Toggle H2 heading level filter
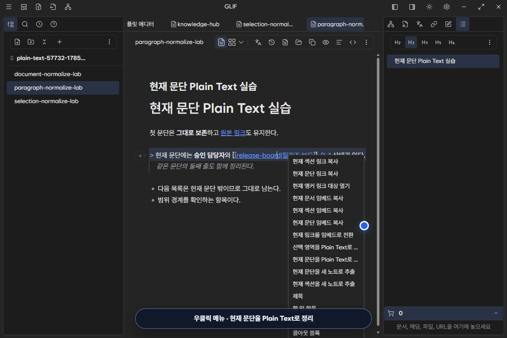 [398, 42]
